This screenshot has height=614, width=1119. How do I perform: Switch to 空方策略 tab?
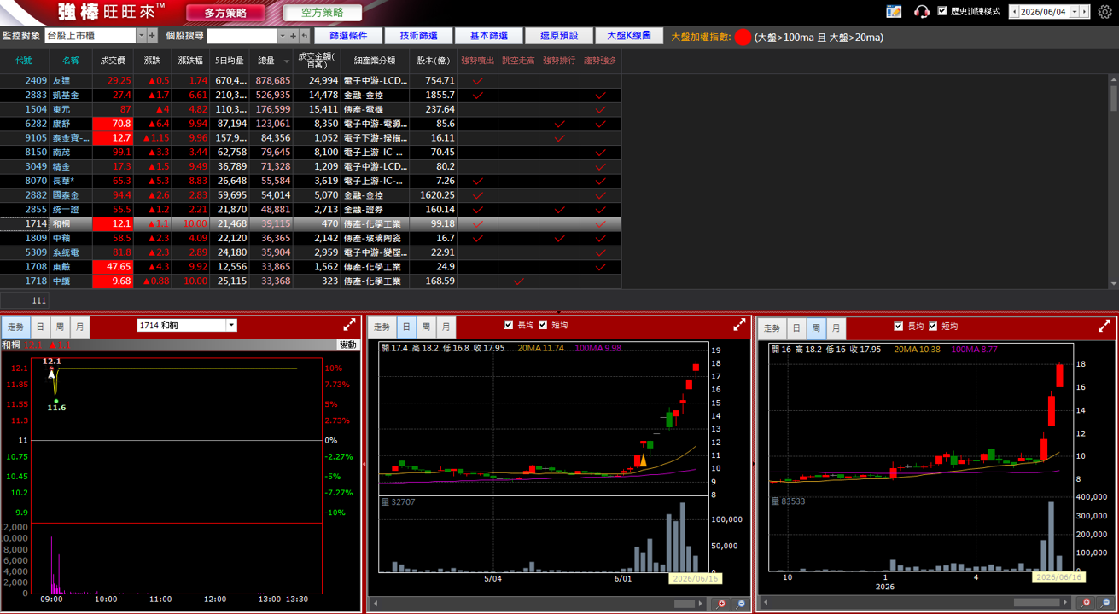(x=323, y=13)
